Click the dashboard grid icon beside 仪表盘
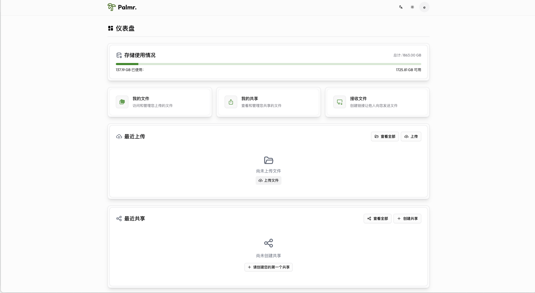Viewport: 535px width, 293px height. (111, 28)
